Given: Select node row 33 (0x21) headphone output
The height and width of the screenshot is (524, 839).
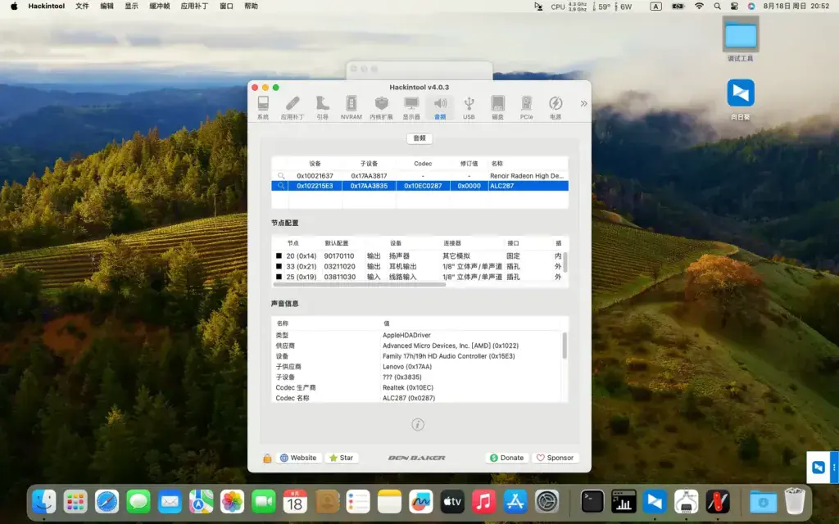Looking at the screenshot, I should click(x=418, y=266).
